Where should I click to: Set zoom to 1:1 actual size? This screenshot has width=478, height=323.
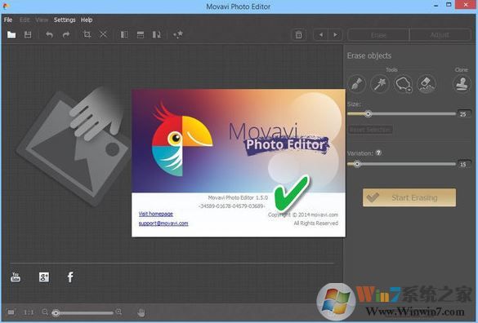click(29, 312)
